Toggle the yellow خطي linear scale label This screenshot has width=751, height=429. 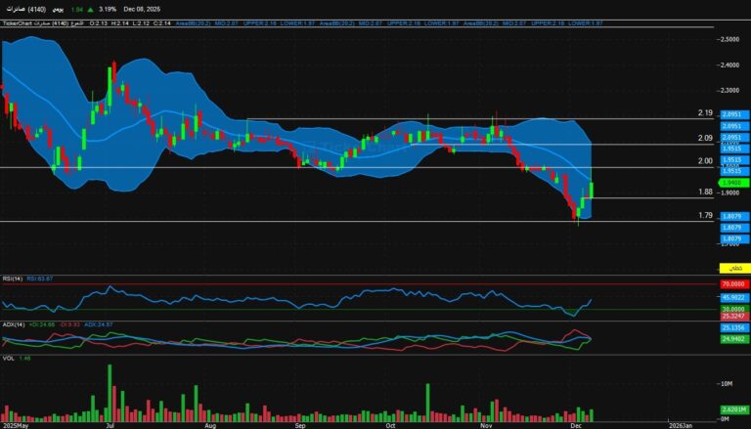pos(731,267)
